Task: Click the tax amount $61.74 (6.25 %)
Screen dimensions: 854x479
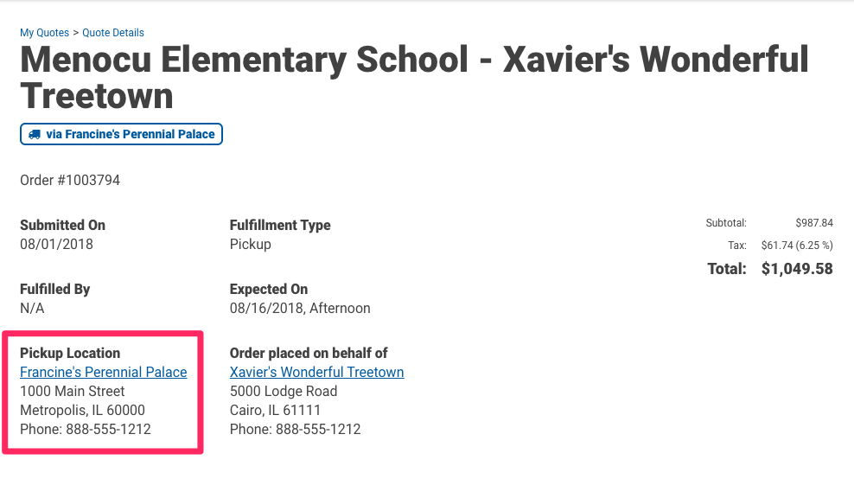Action: [x=797, y=246]
